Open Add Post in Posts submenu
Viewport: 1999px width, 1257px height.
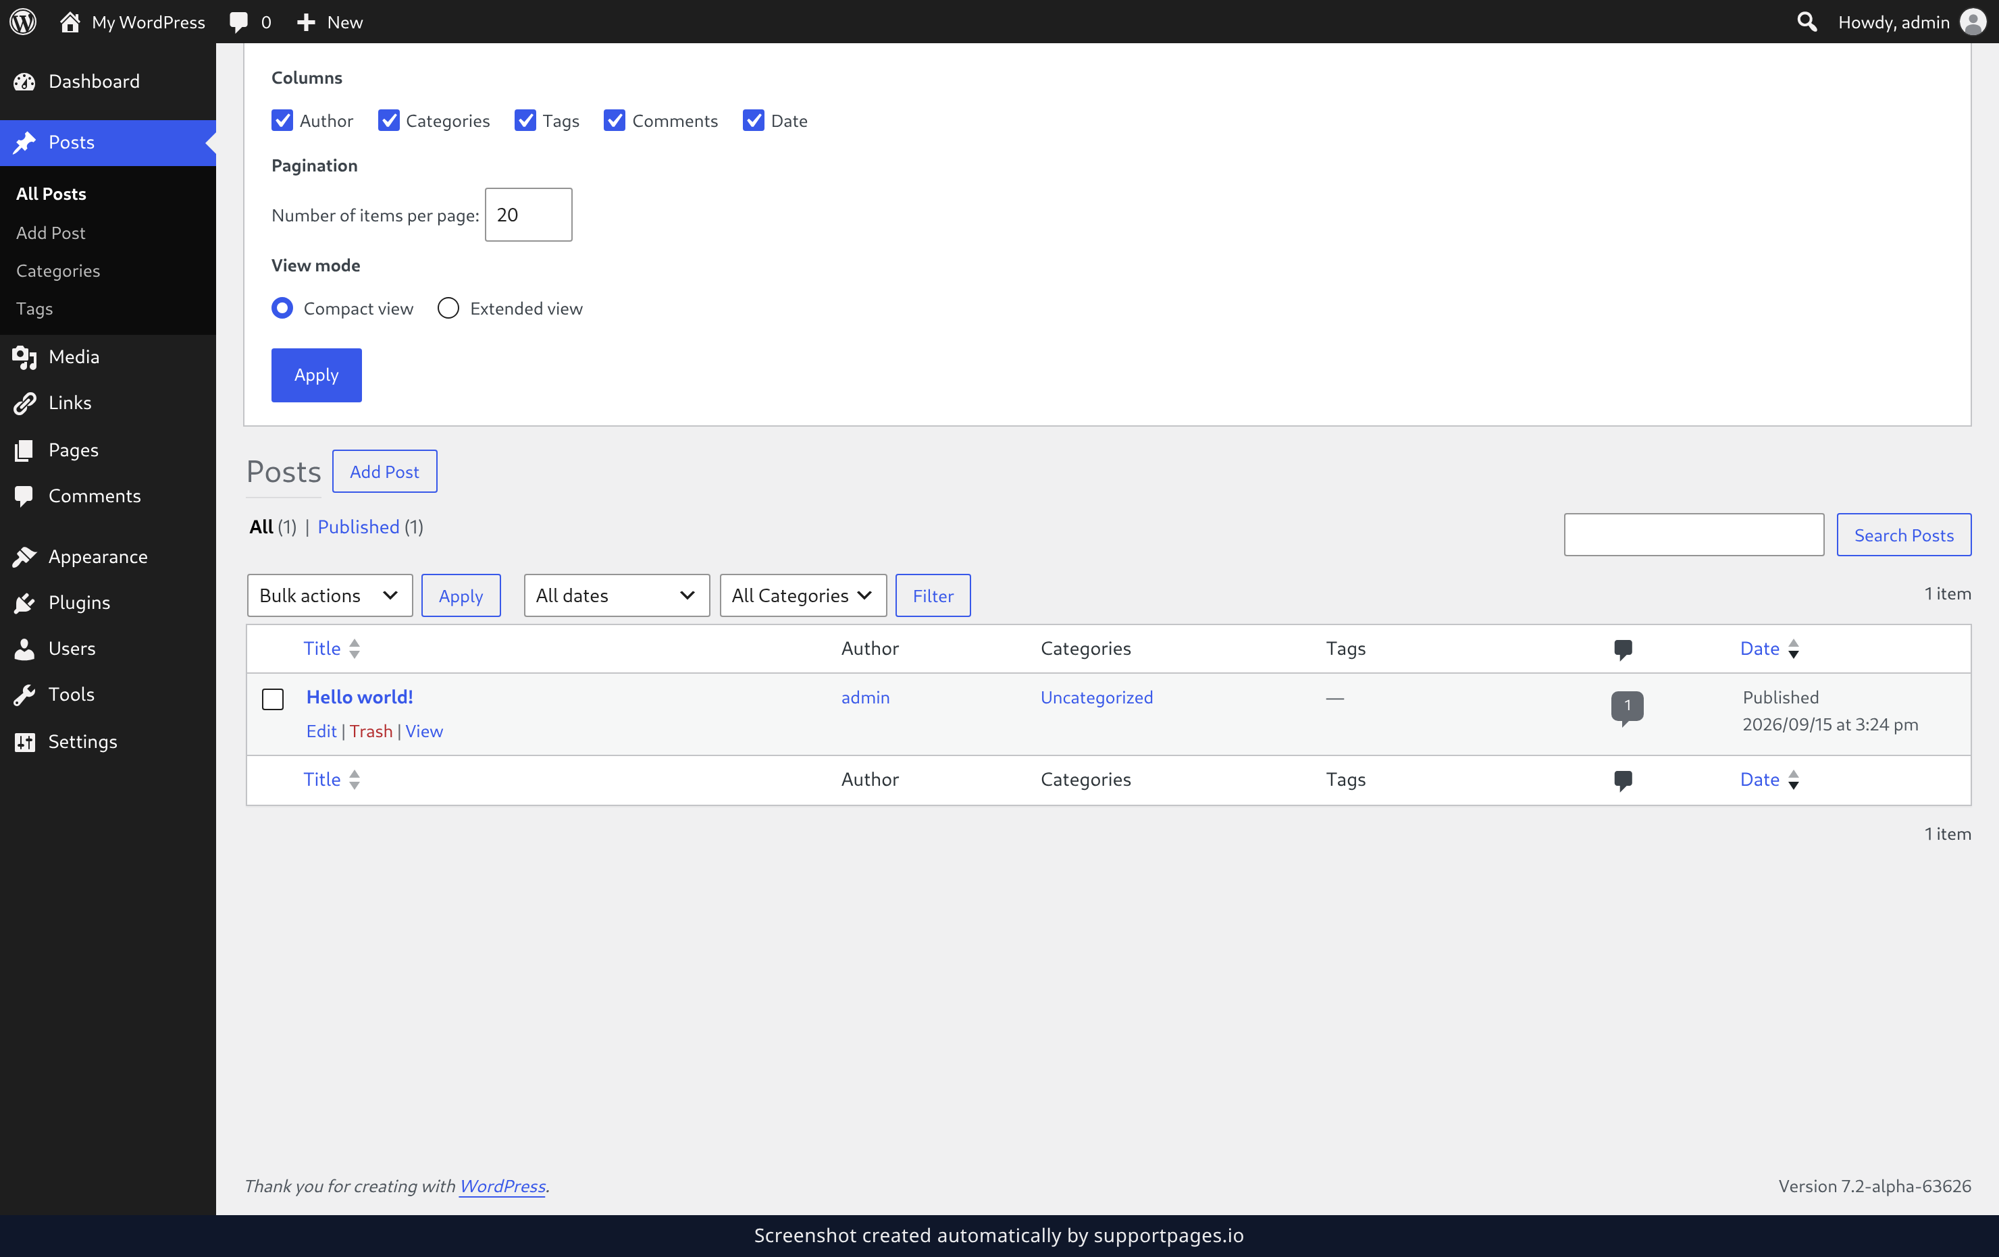point(51,233)
